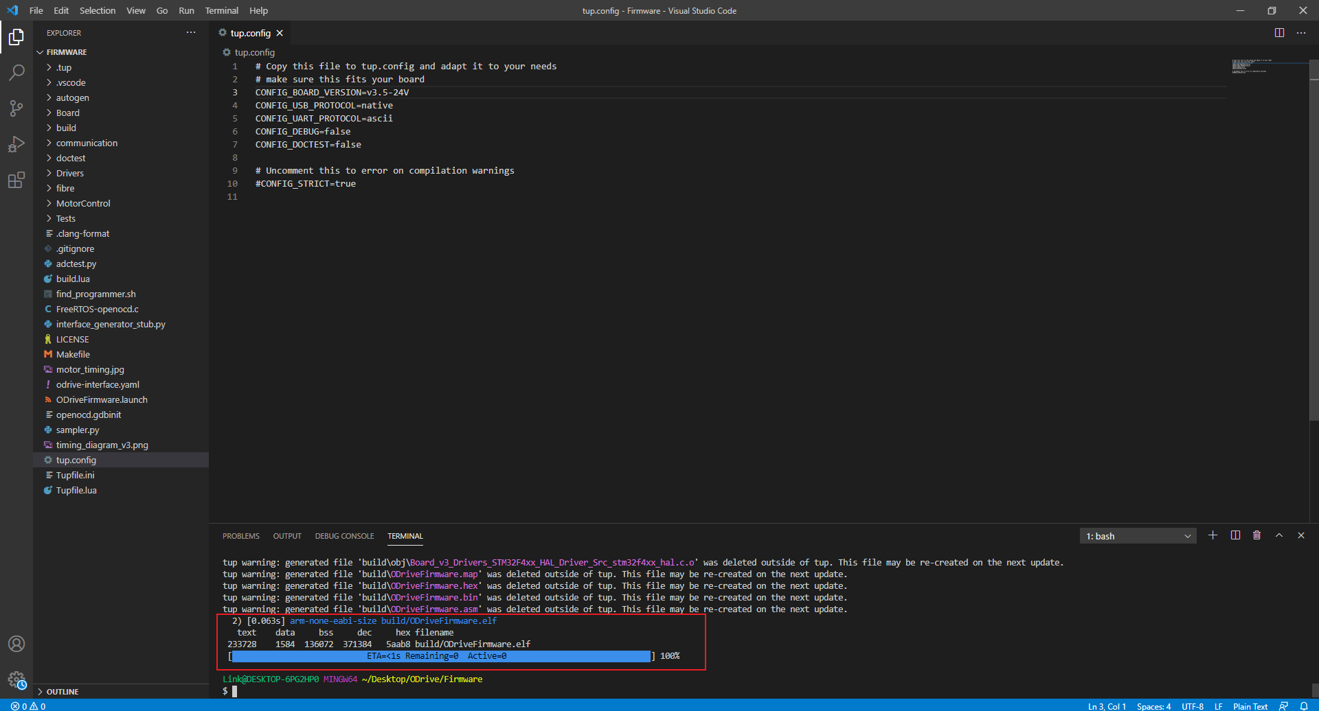
Task: Open the Run and Debug view
Action: (x=16, y=144)
